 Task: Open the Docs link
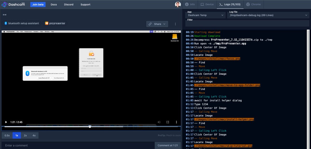pyautogui.click(x=54, y=4)
